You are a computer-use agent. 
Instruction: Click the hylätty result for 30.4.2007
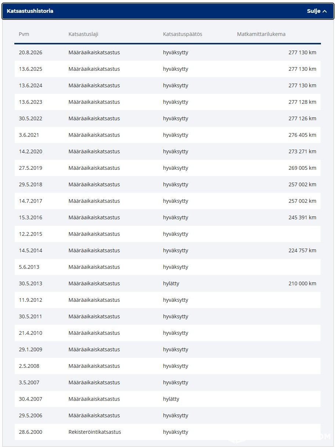[171, 399]
